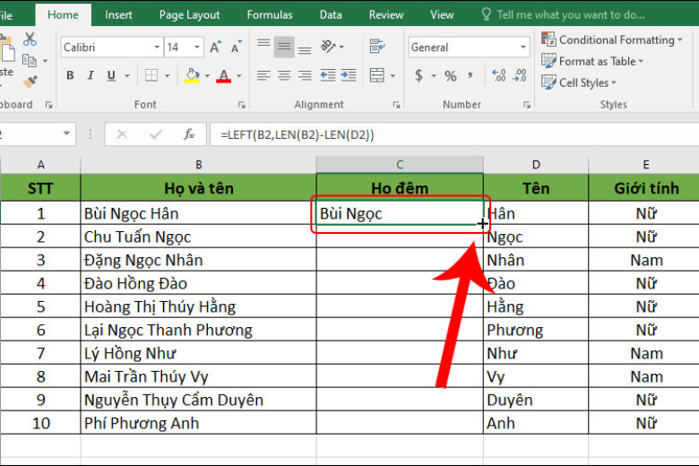This screenshot has height=466, width=699.
Task: Open the Number dialog launcher
Action: tap(527, 105)
